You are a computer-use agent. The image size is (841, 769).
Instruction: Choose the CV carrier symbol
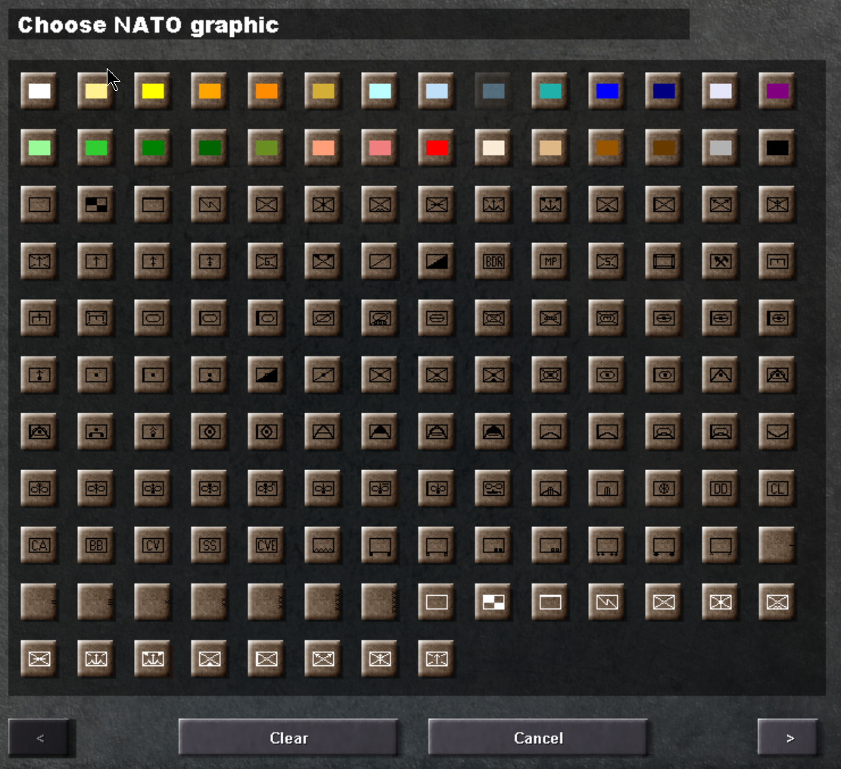(x=153, y=546)
